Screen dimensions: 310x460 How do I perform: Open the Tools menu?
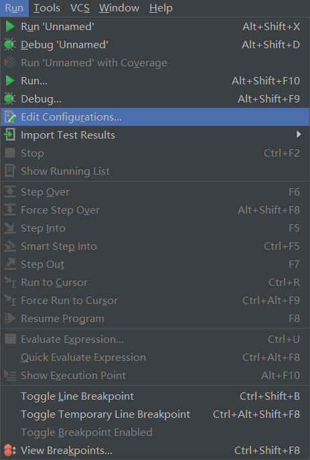point(47,8)
